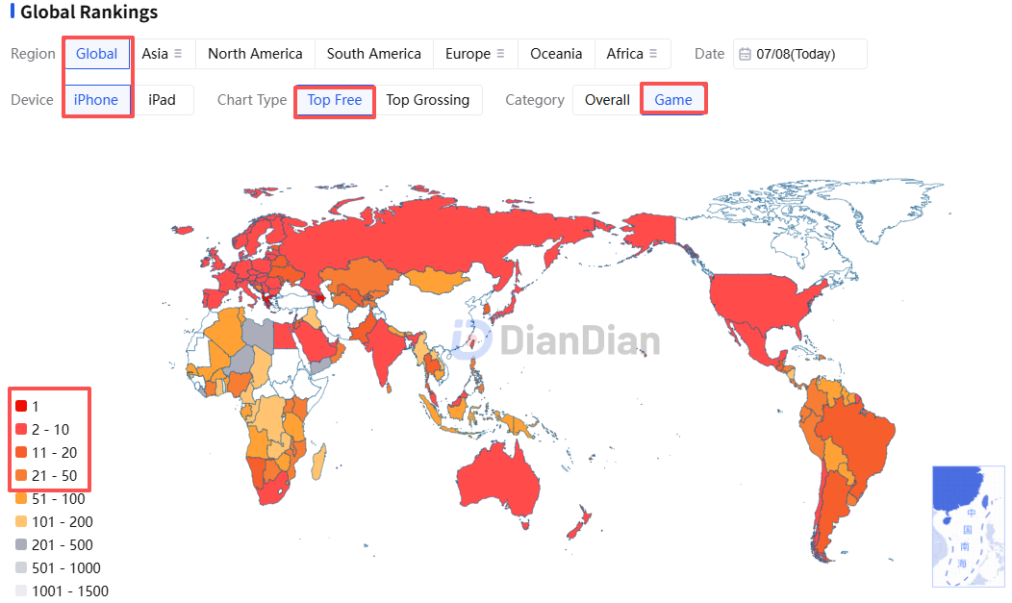Click the iPhone device option
The image size is (1012, 603).
[x=96, y=100]
